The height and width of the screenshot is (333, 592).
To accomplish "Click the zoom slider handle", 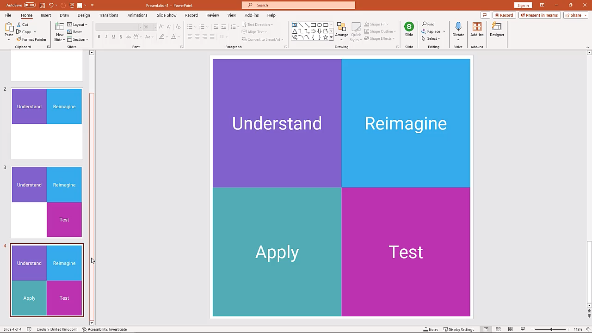I will 551,329.
